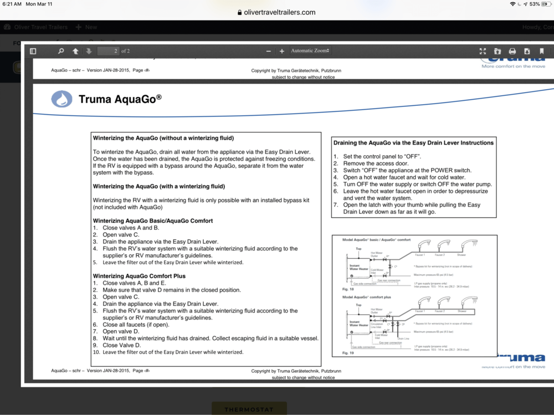
Task: Click the page number input field
Action: pyautogui.click(x=108, y=51)
